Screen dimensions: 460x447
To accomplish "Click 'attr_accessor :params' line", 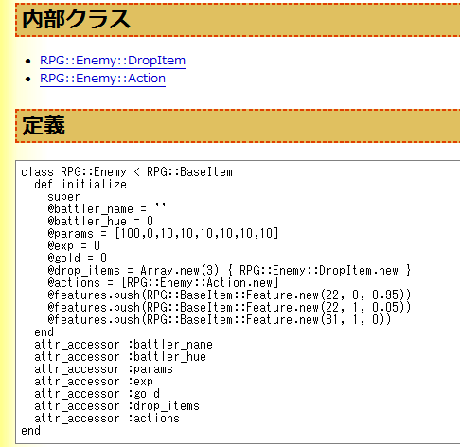I will click(x=103, y=369).
